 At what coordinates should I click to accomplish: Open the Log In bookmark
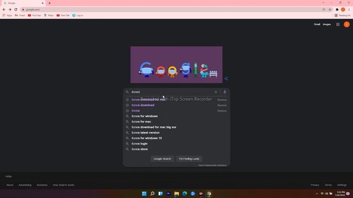coord(78,15)
